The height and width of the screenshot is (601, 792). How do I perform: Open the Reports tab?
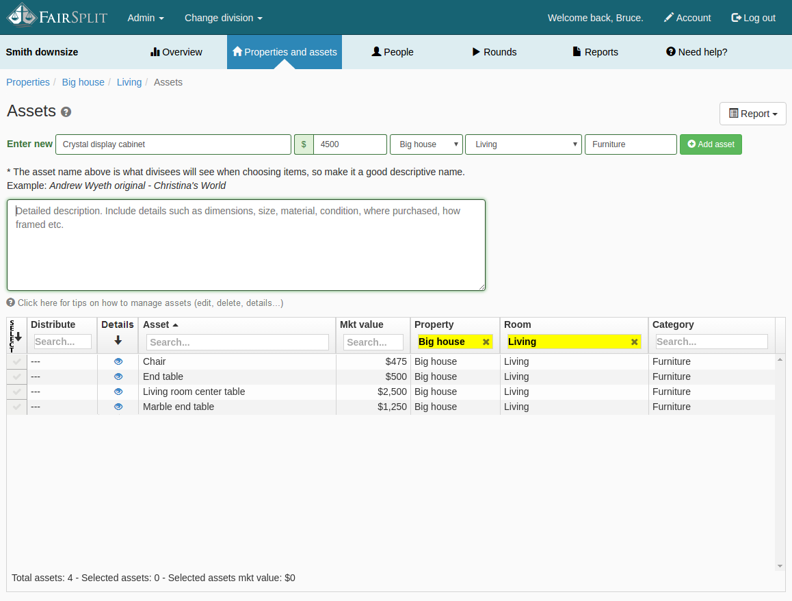[x=595, y=52]
